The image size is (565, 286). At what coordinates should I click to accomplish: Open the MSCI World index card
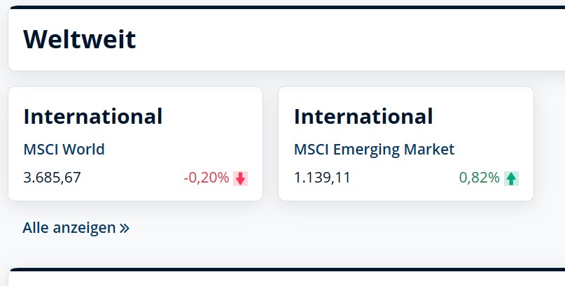click(136, 143)
